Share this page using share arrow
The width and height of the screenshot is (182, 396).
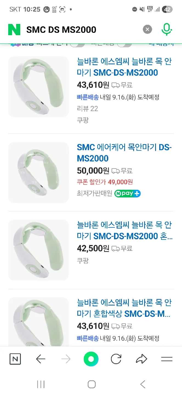(x=141, y=359)
